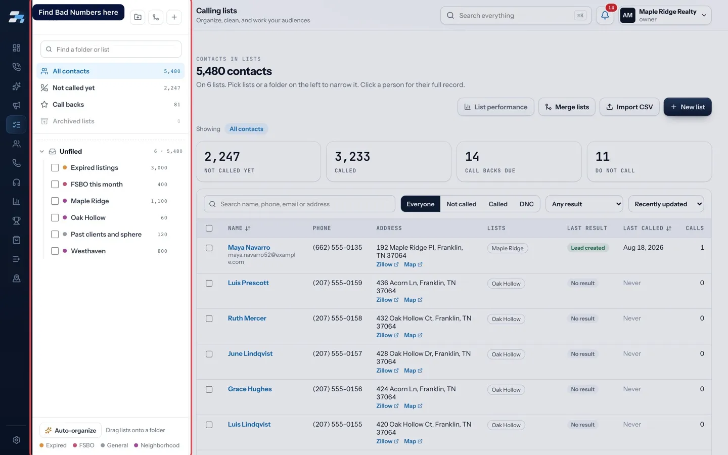Open the bar chart icon in the sidebar
The width and height of the screenshot is (728, 455).
point(16,201)
